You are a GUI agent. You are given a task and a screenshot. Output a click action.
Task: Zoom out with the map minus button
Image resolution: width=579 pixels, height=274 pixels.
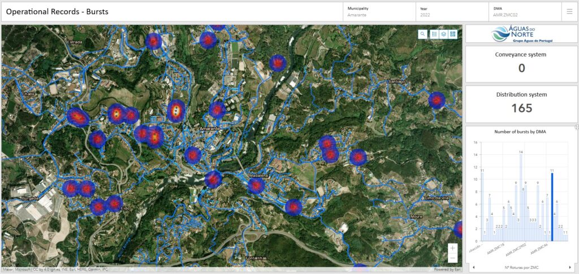point(453,258)
